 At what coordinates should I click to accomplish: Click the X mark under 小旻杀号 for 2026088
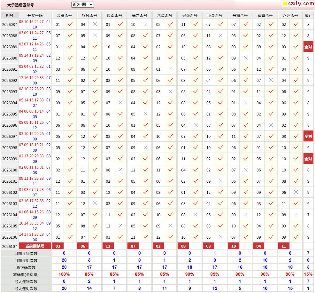[220, 36]
